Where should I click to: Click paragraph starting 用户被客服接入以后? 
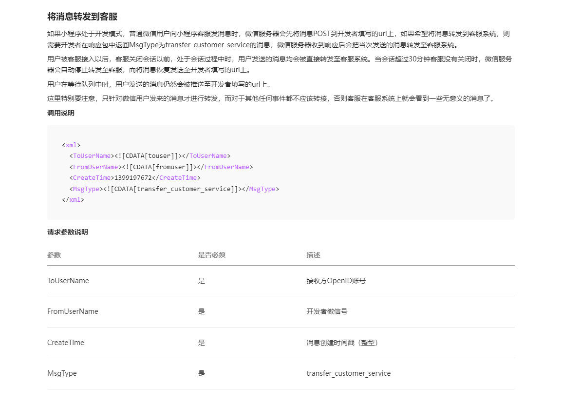click(x=280, y=64)
